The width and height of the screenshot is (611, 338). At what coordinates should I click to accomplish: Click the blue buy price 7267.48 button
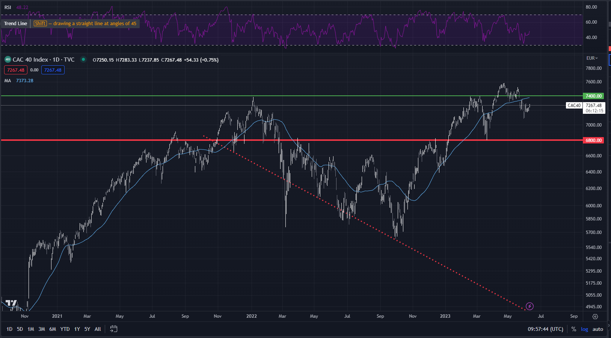pyautogui.click(x=53, y=70)
